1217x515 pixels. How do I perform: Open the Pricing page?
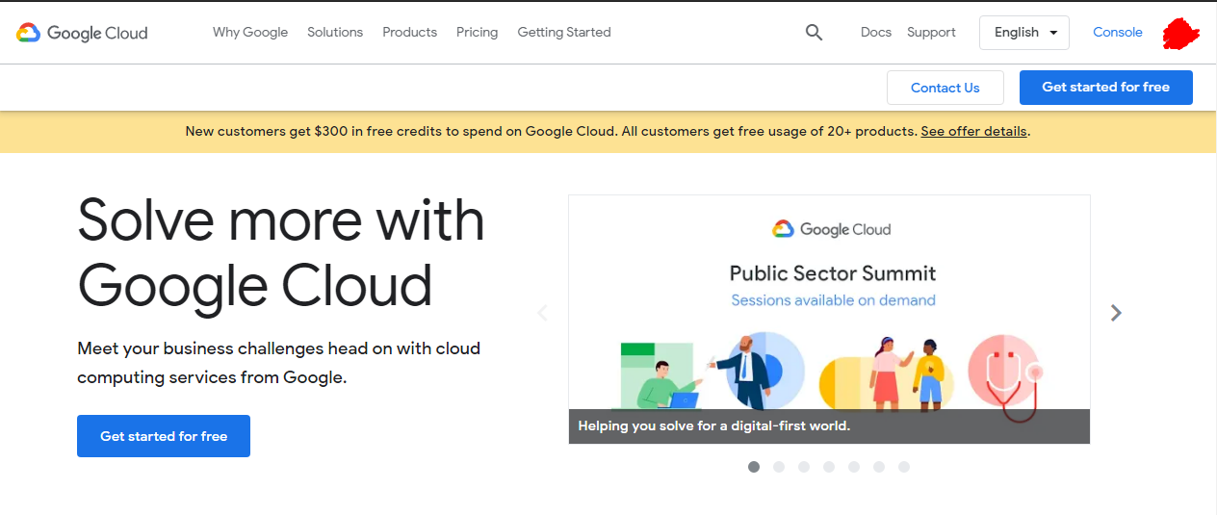(x=477, y=33)
